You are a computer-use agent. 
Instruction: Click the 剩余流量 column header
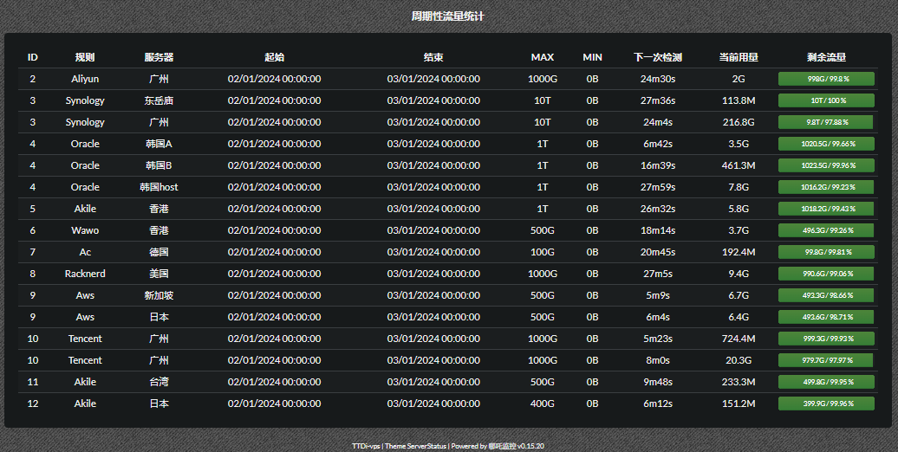coord(826,57)
